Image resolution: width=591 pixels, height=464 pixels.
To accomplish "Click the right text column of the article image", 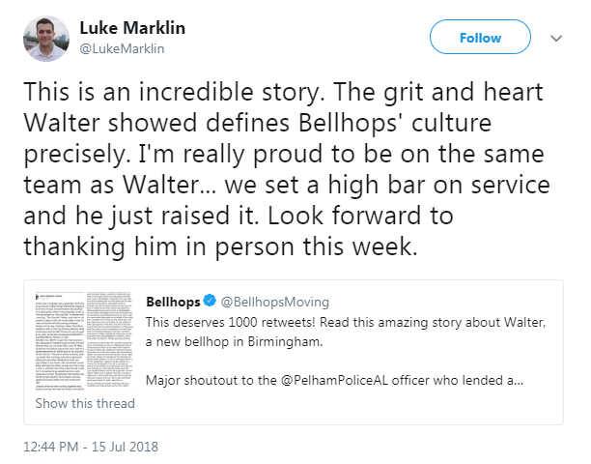I will point(109,340).
